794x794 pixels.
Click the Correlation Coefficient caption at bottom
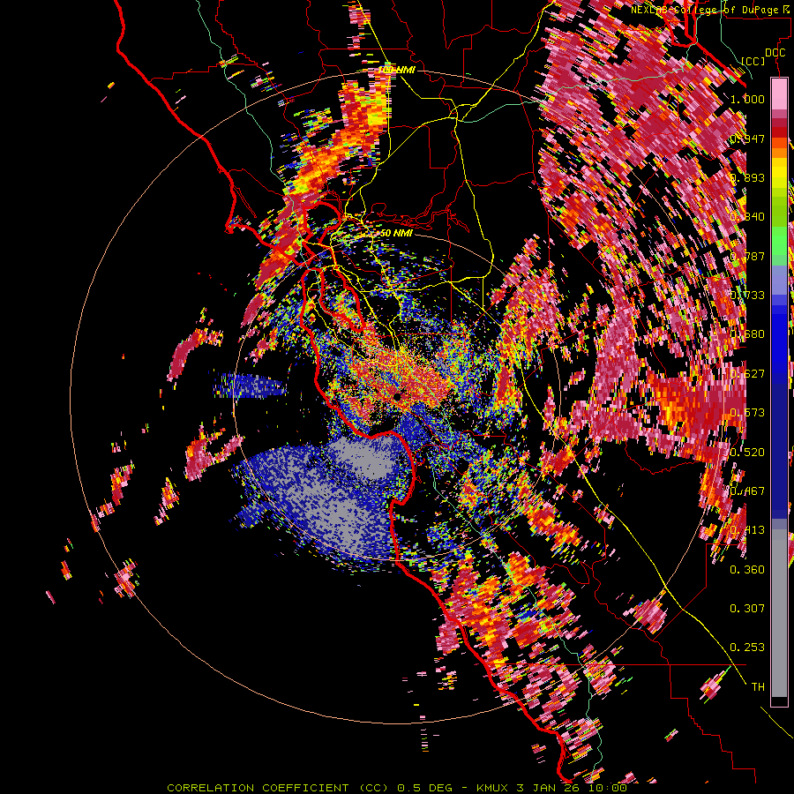(397, 788)
